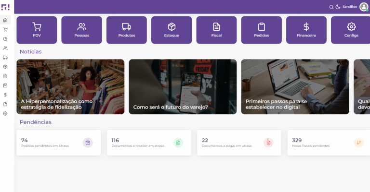Open the orders bag icon in the sidebar
Screen dimensions: 370x192
pos(5,85)
